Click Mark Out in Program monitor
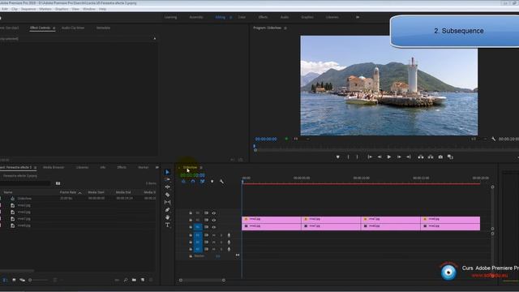This screenshot has height=292, width=519. (x=357, y=157)
